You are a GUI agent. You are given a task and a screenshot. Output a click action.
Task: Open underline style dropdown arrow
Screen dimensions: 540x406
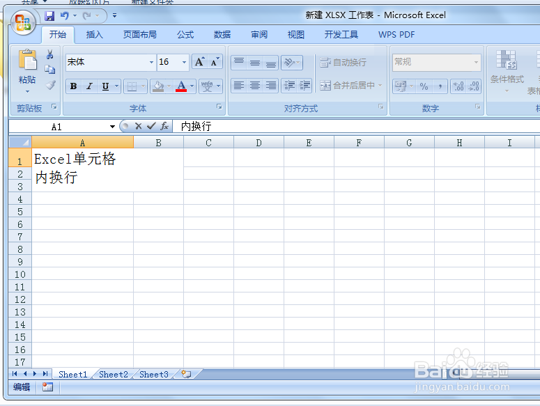[x=117, y=86]
